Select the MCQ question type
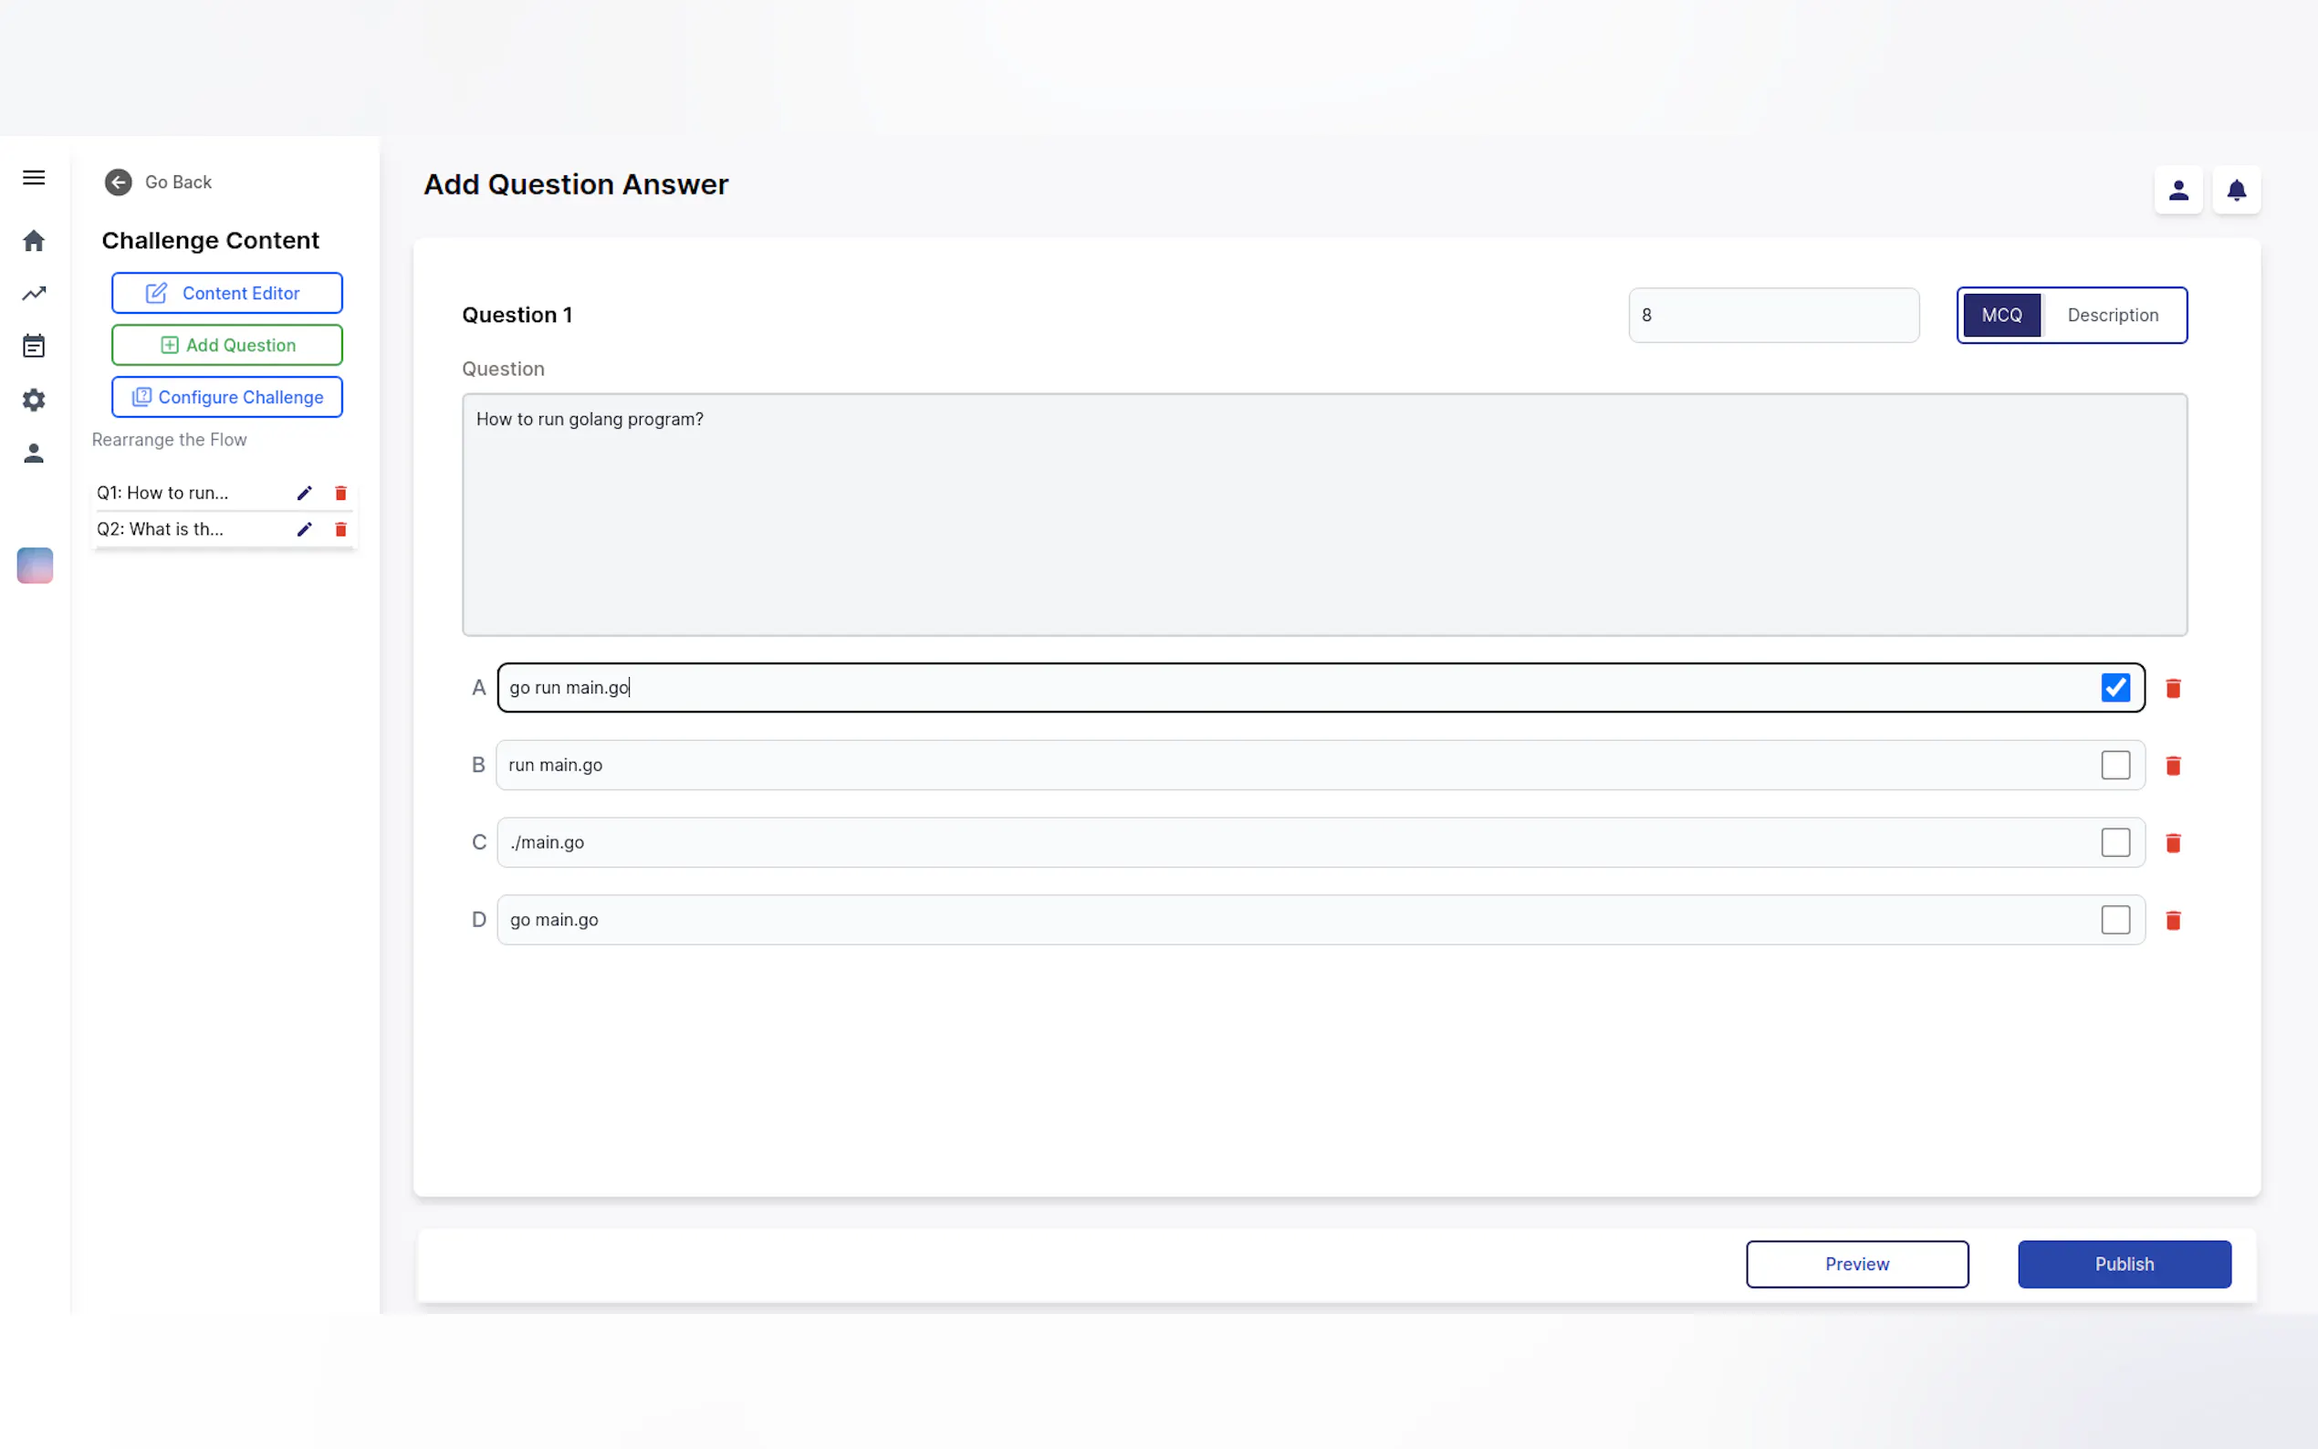This screenshot has height=1449, width=2318. click(x=2000, y=316)
